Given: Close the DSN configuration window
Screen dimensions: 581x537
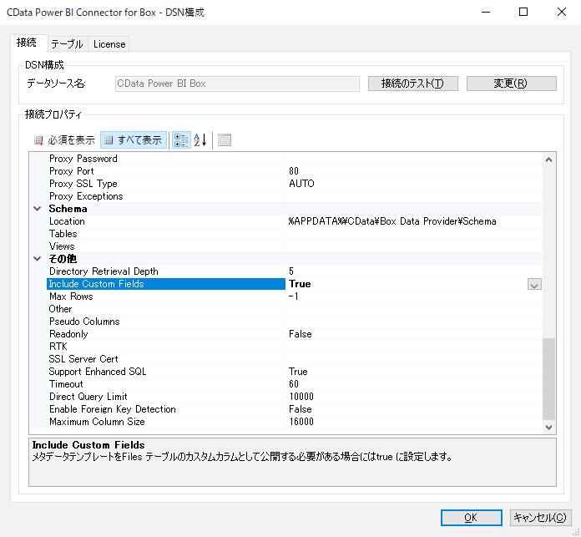Looking at the screenshot, I should click(x=562, y=12).
